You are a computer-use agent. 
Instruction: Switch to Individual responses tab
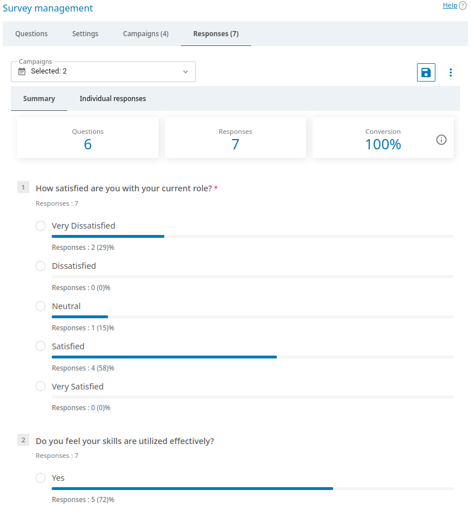[x=113, y=99]
